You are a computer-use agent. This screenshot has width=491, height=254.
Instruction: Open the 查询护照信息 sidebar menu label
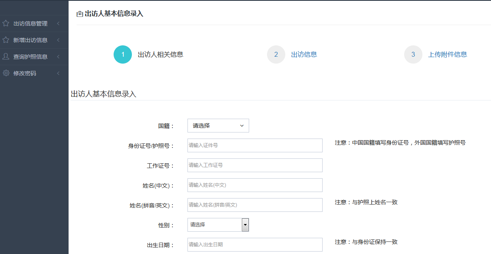coord(30,57)
